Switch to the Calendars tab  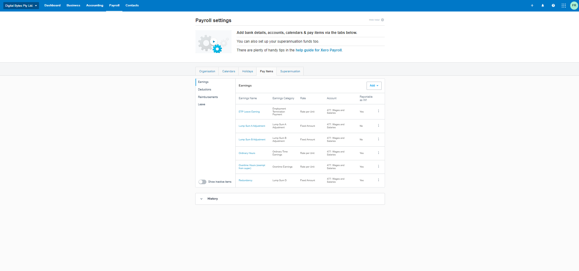[229, 71]
